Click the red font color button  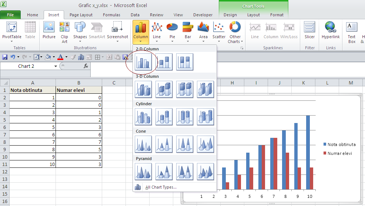(60, 57)
